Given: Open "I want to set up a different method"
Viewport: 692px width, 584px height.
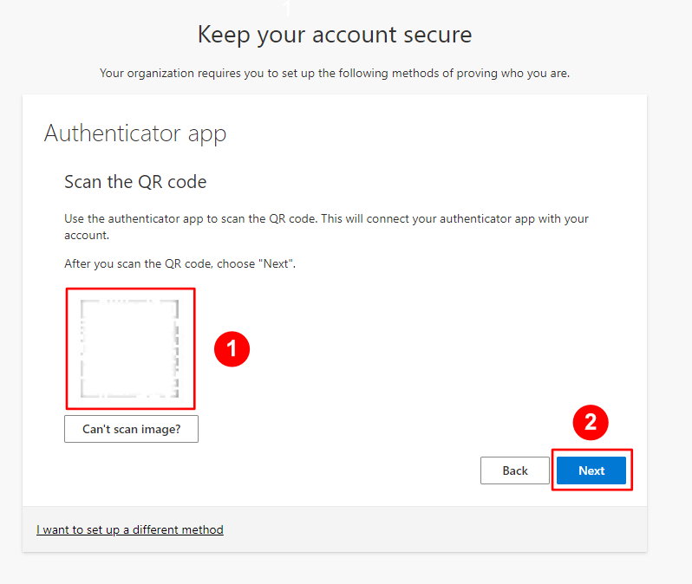Looking at the screenshot, I should click(130, 529).
